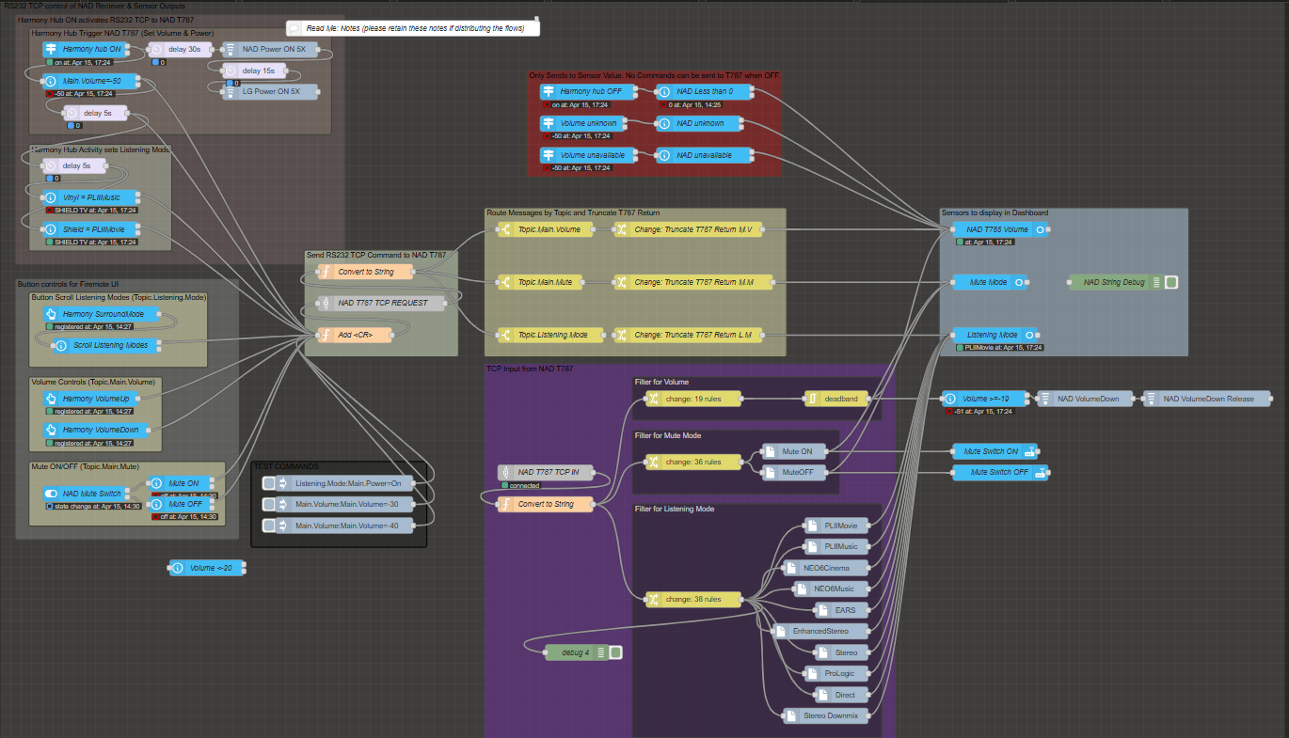Select the TEST COMMANDS group label
The width and height of the screenshot is (1289, 738).
click(x=285, y=466)
